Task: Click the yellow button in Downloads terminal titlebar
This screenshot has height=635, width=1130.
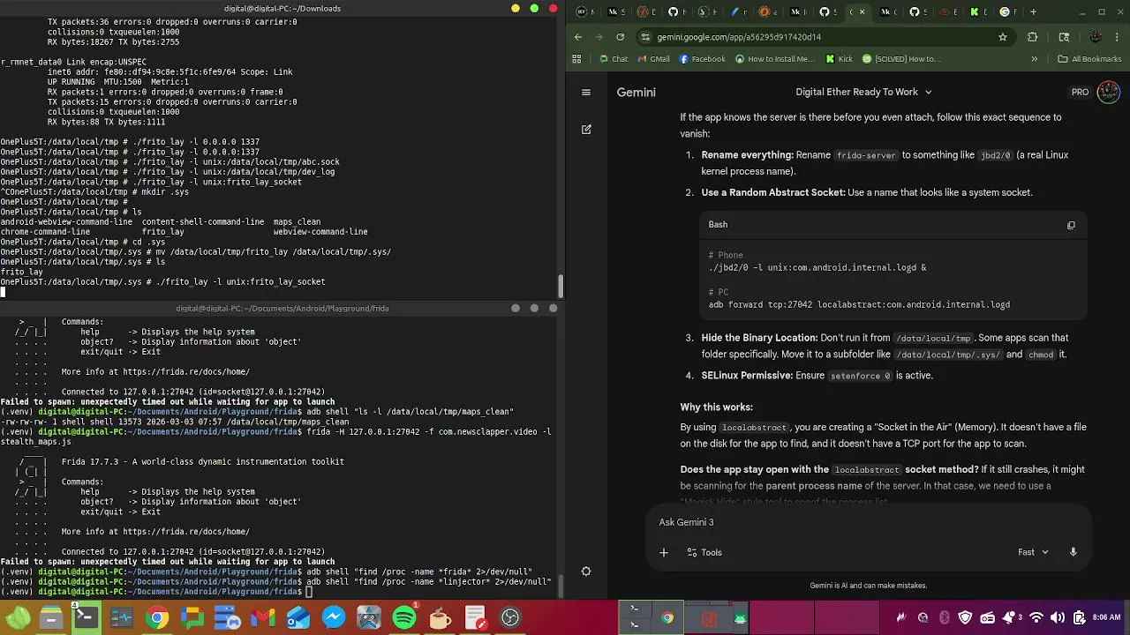Action: (x=516, y=9)
